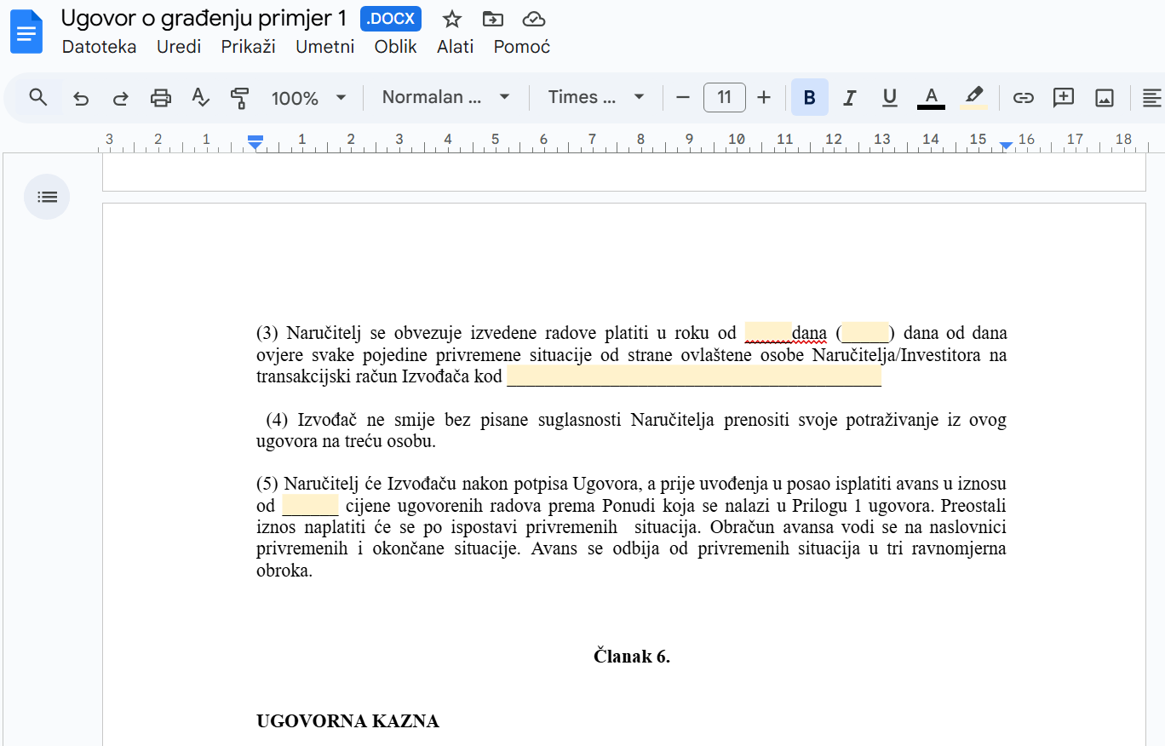This screenshot has height=746, width=1165.
Task: Open the Umetni menu
Action: tap(324, 47)
